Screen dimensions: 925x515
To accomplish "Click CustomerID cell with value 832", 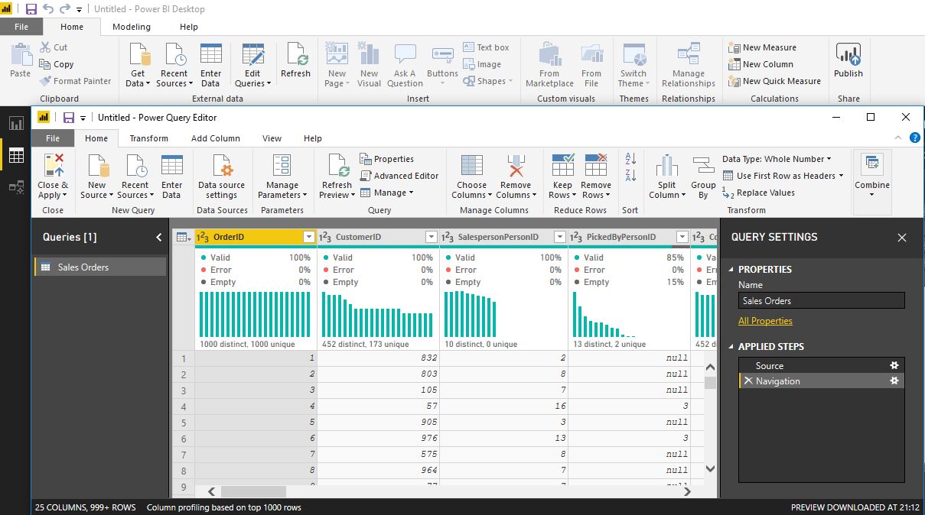I will point(378,358).
